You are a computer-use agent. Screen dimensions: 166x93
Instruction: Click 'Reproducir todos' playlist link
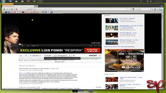tap(115, 47)
